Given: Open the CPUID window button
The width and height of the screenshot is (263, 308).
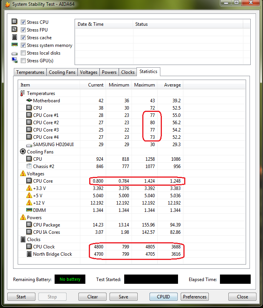Looking at the screenshot, I should pos(163,297).
